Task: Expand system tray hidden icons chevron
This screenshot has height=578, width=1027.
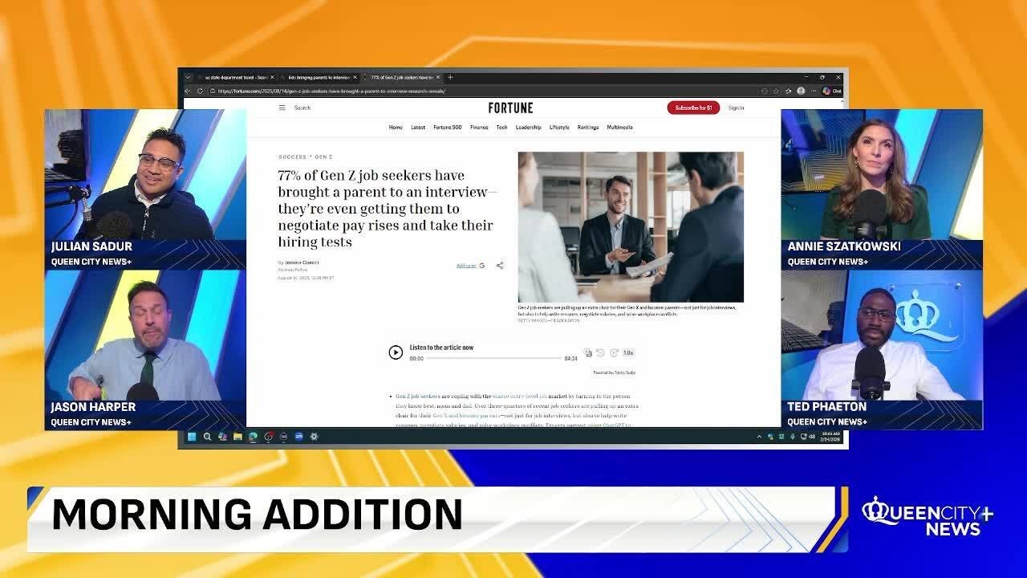Action: point(759,437)
